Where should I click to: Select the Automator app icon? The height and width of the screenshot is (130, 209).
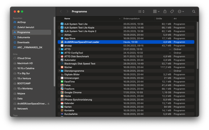(x=62, y=60)
